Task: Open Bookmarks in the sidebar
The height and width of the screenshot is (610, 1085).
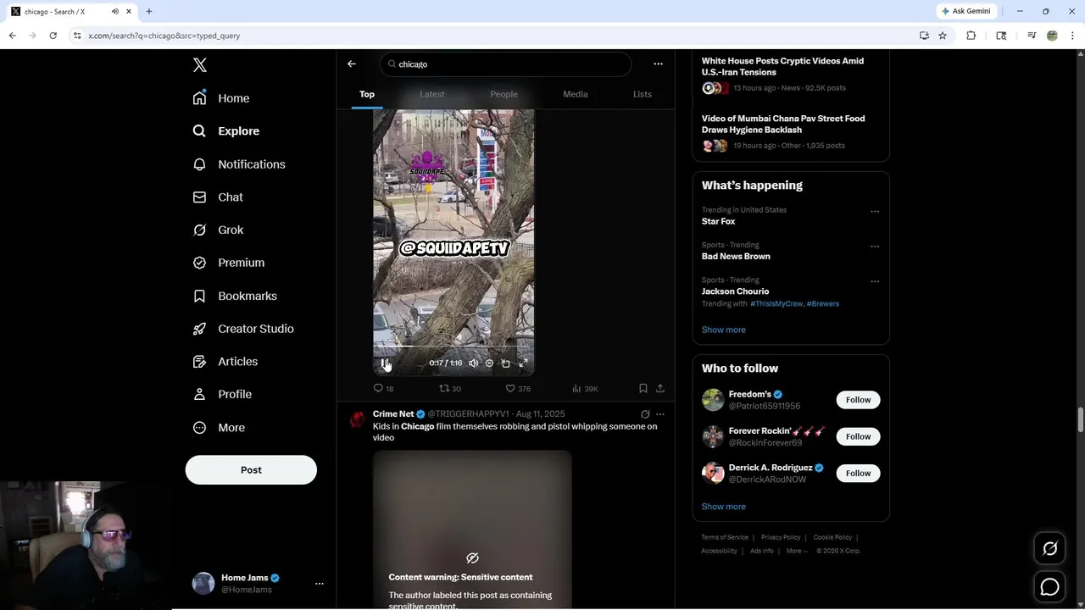Action: [x=235, y=296]
